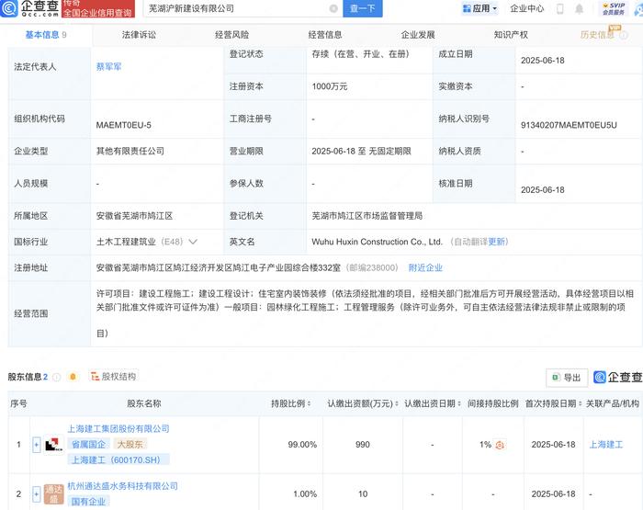Image resolution: width=643 pixels, height=510 pixels.
Task: Switch to 知识产权 tab
Action: 511,35
